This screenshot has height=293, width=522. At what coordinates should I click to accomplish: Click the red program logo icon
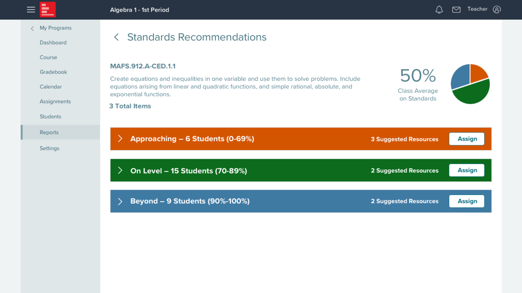point(48,10)
